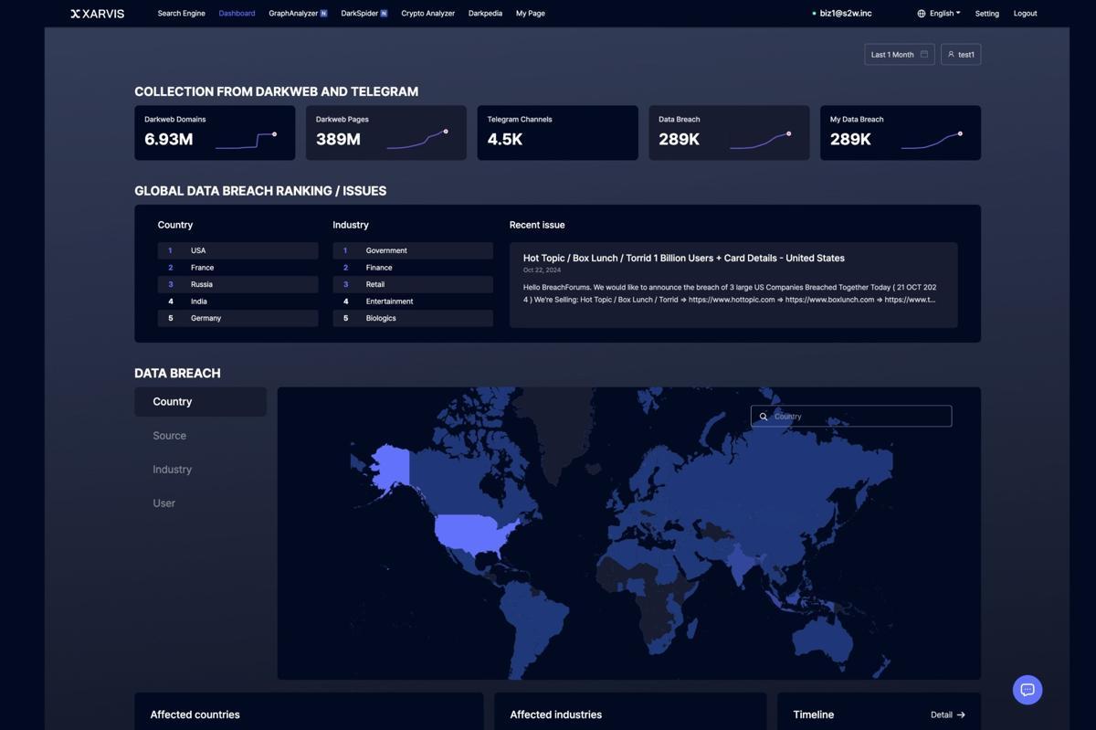Switch to the Source tab
The image size is (1096, 730).
click(x=169, y=436)
